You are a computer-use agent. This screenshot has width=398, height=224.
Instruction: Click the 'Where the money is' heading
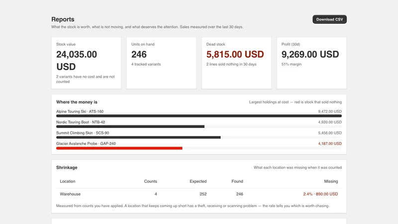pyautogui.click(x=77, y=102)
